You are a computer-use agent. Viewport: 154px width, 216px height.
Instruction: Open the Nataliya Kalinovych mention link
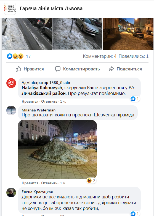click(42, 88)
